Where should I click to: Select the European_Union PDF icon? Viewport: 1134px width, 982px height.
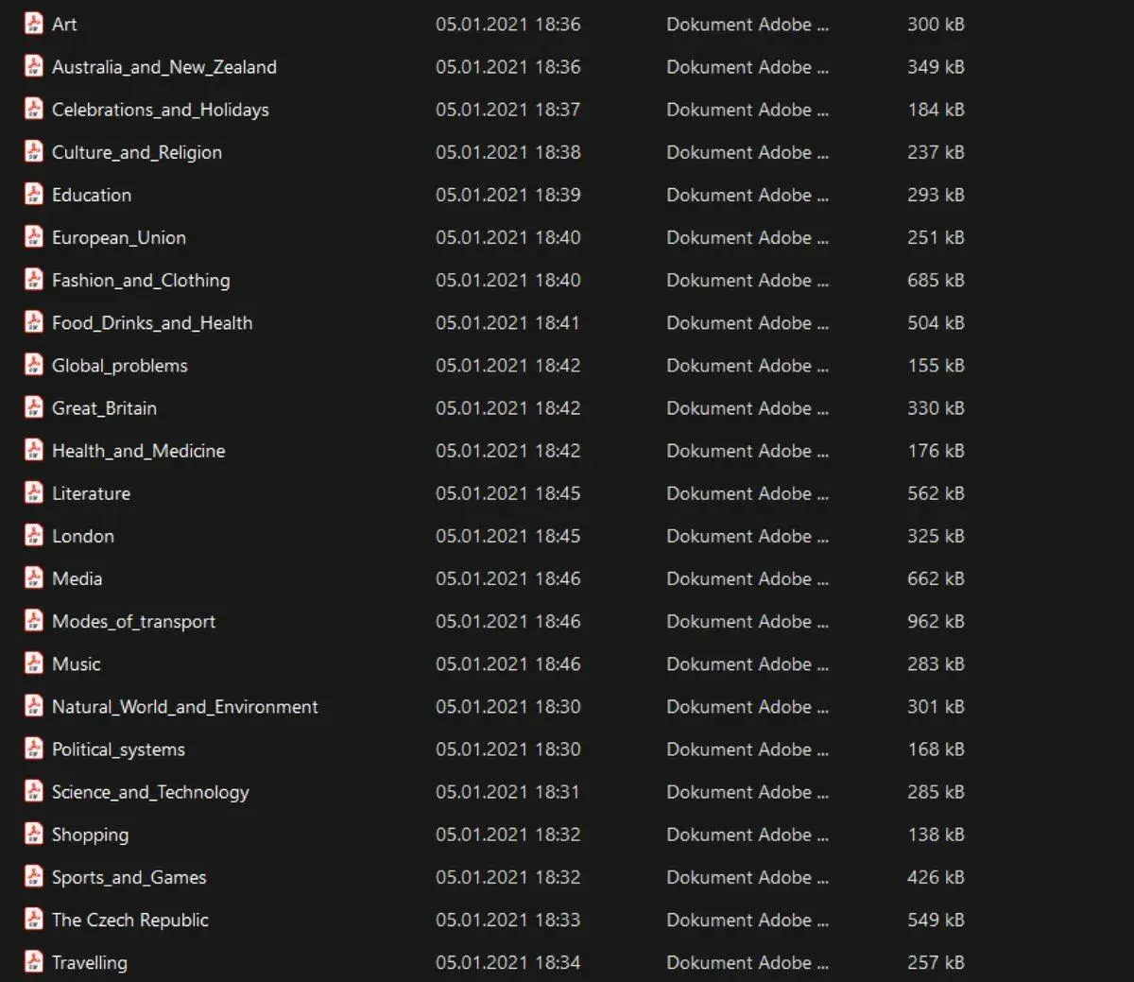coord(34,236)
